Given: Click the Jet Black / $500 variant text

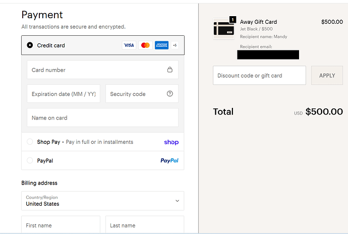Looking at the screenshot, I should pyautogui.click(x=256, y=29).
